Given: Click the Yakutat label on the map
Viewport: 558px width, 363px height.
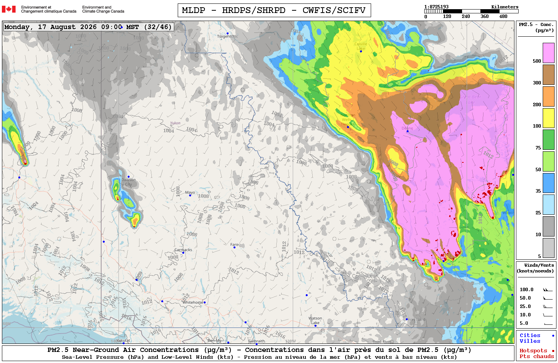Looking at the screenshot, I should (x=123, y=340).
